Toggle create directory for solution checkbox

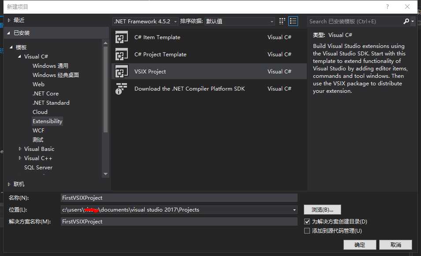pyautogui.click(x=307, y=221)
